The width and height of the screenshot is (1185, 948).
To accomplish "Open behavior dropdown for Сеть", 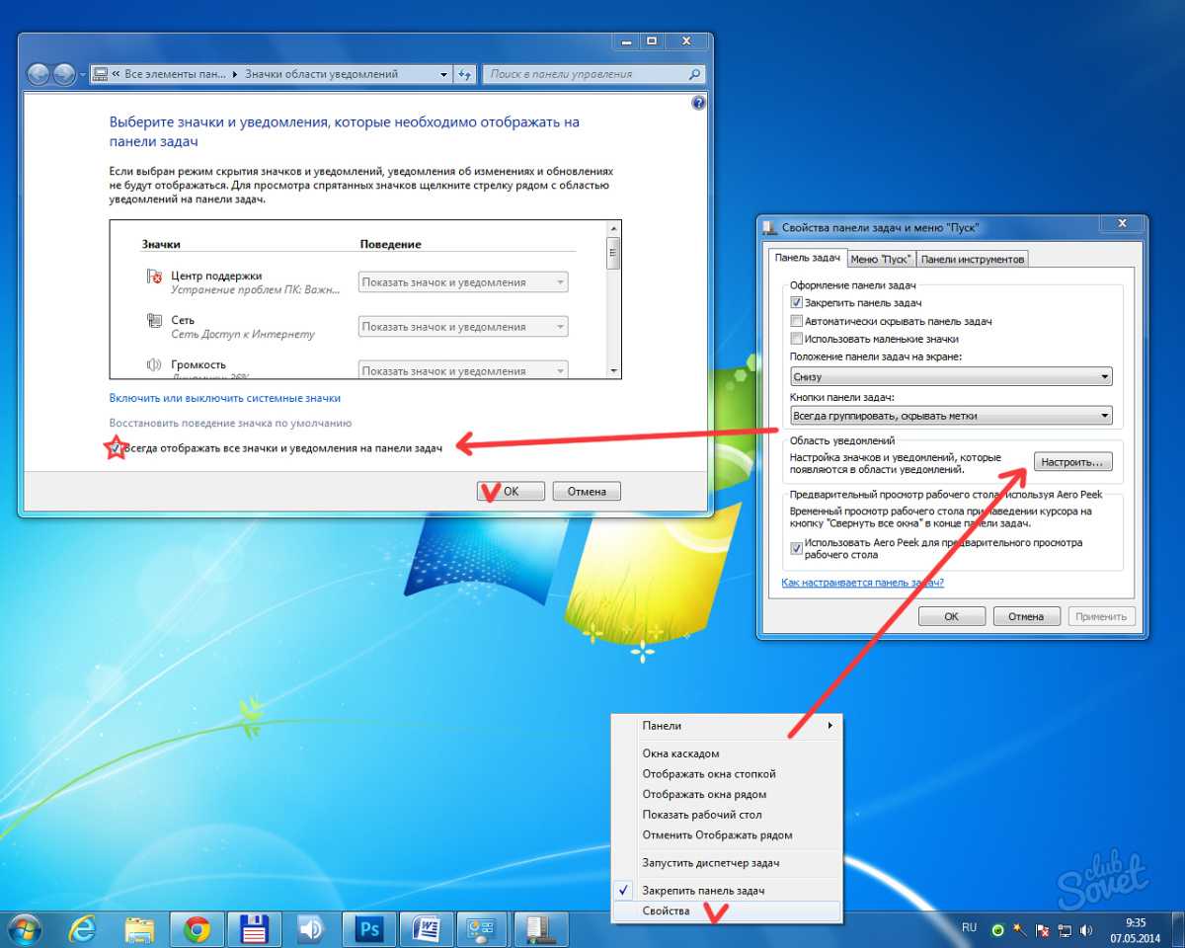I will click(463, 327).
